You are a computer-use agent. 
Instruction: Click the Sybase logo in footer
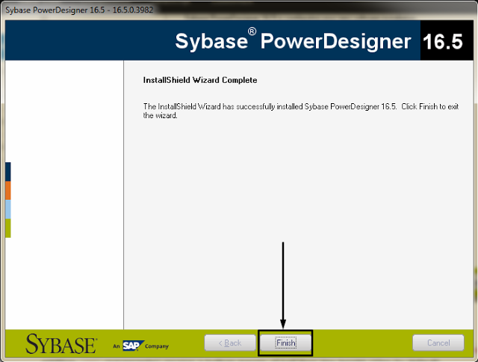pos(62,344)
